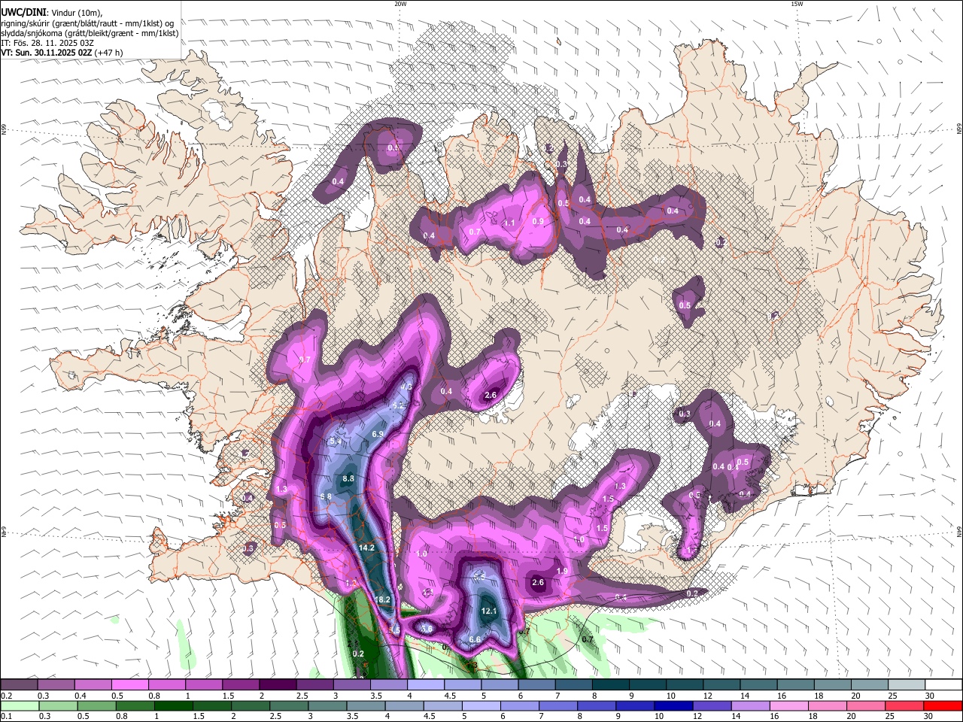Click the 14.2 precipitation value on the map
The width and height of the screenshot is (963, 722).
(366, 548)
